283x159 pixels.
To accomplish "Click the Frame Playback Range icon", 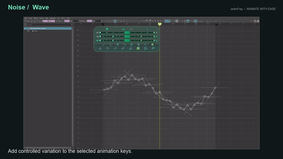I will pos(107,21).
